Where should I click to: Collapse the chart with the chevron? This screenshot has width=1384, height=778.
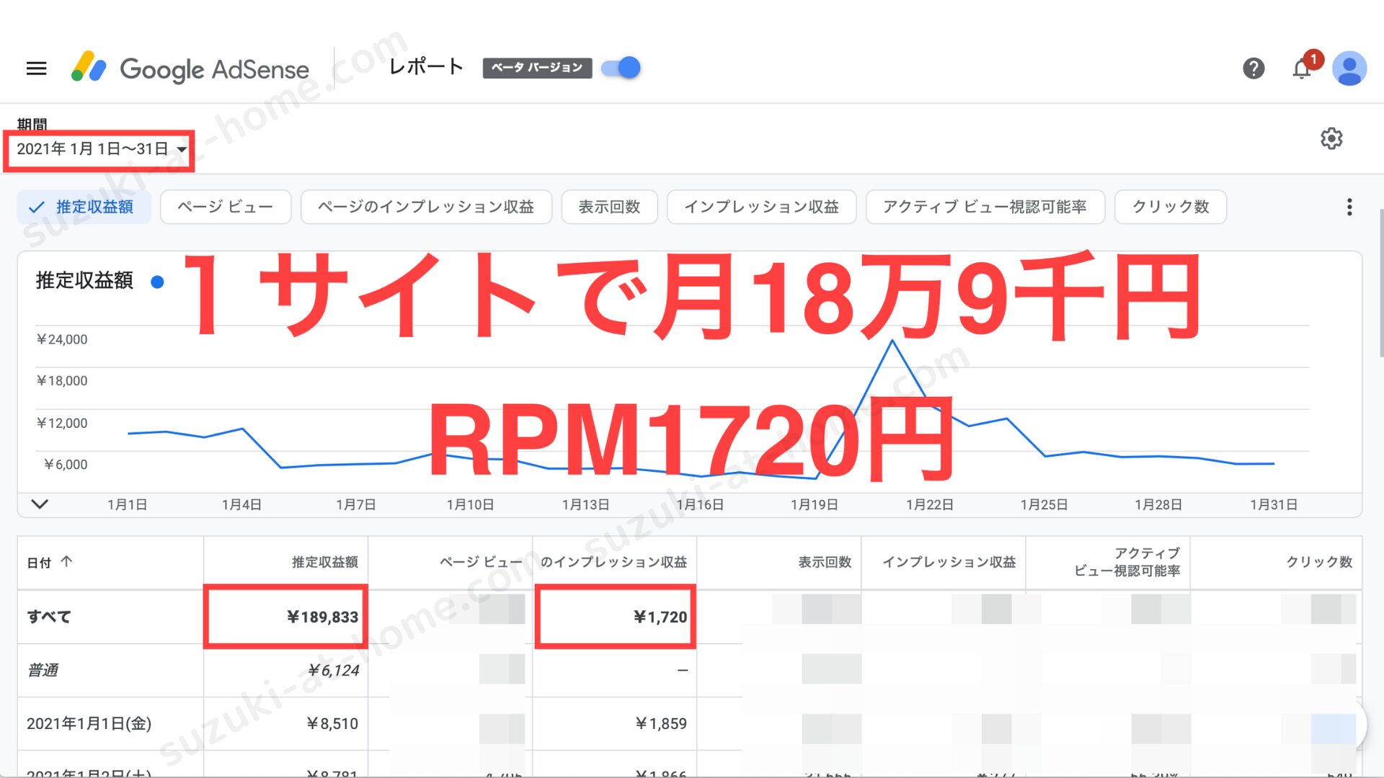pyautogui.click(x=40, y=504)
